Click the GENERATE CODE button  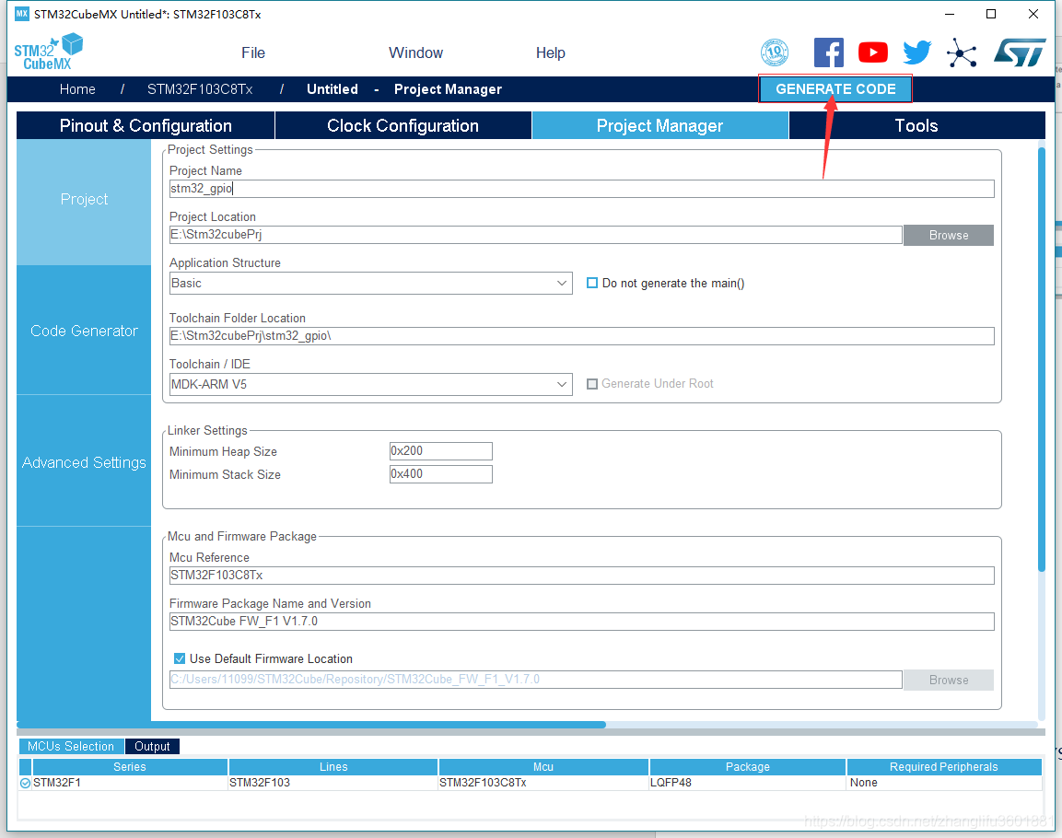coord(835,89)
